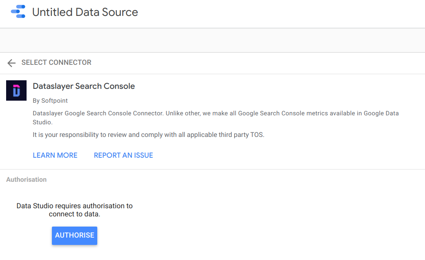425x260 pixels.
Task: Click the empty gray strip below the title
Action: [212, 40]
